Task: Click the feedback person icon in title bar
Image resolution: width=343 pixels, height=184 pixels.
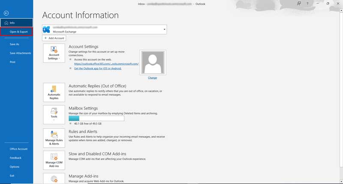Action: [x=299, y=4]
